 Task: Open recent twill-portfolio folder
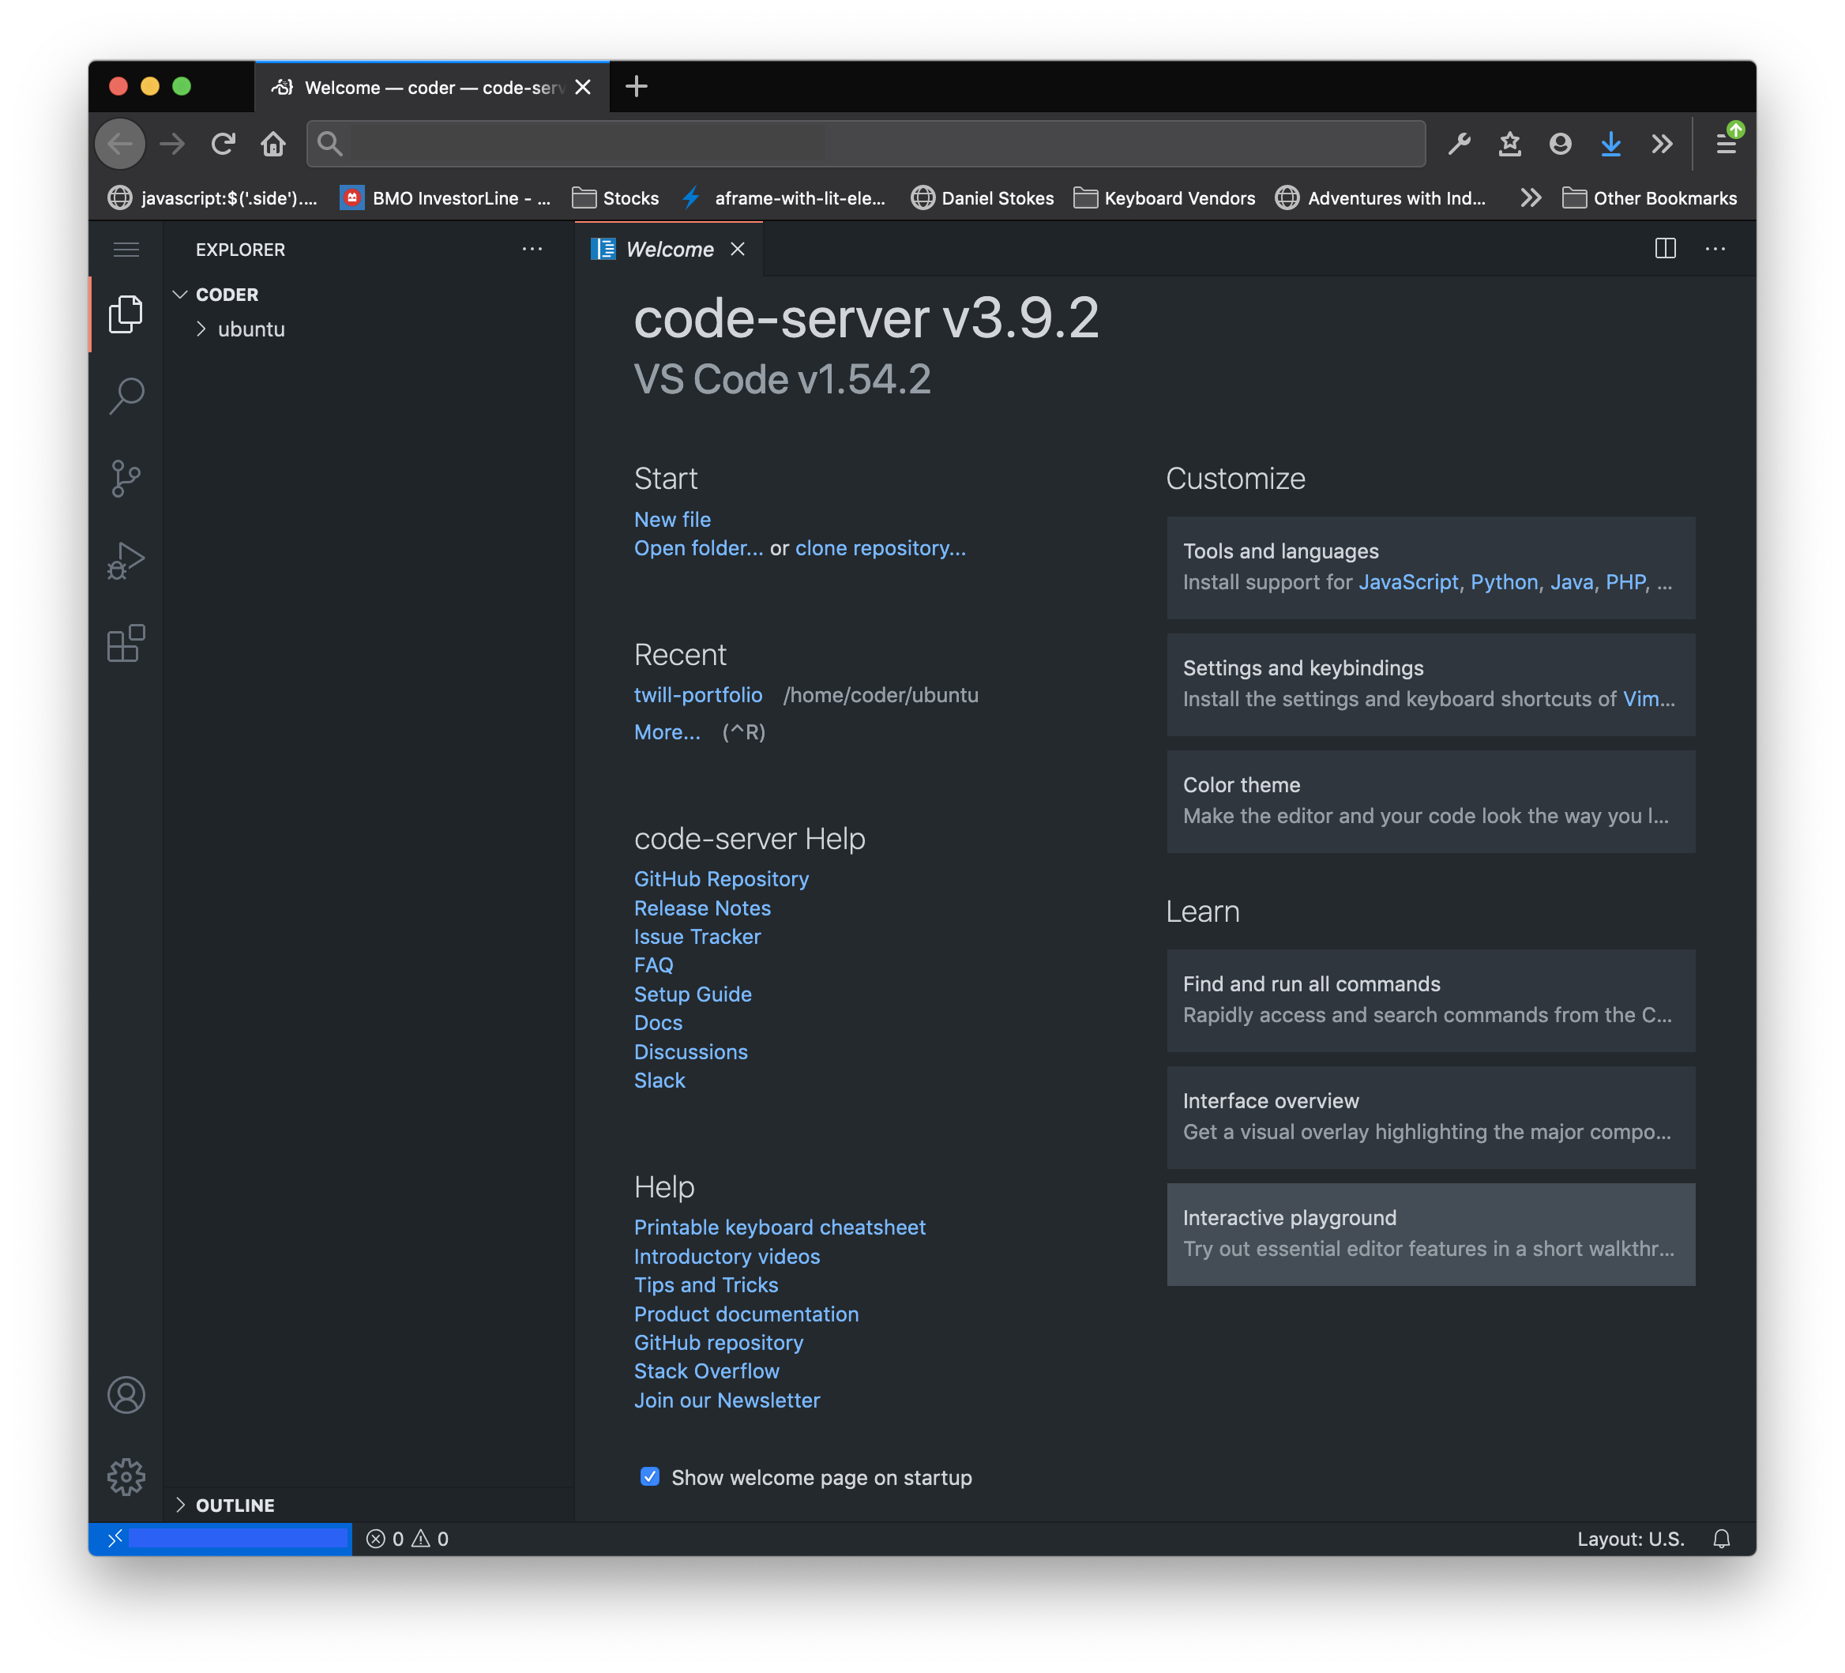[698, 694]
